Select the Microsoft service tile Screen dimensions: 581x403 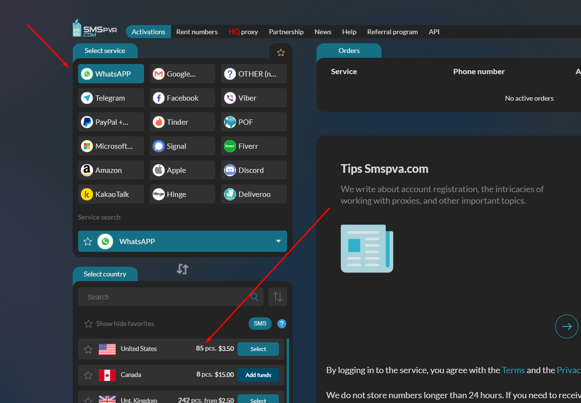click(x=111, y=146)
